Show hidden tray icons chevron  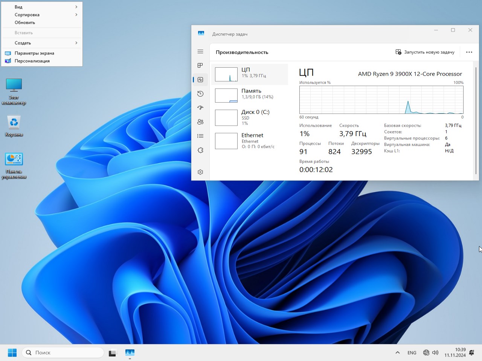[397, 353]
